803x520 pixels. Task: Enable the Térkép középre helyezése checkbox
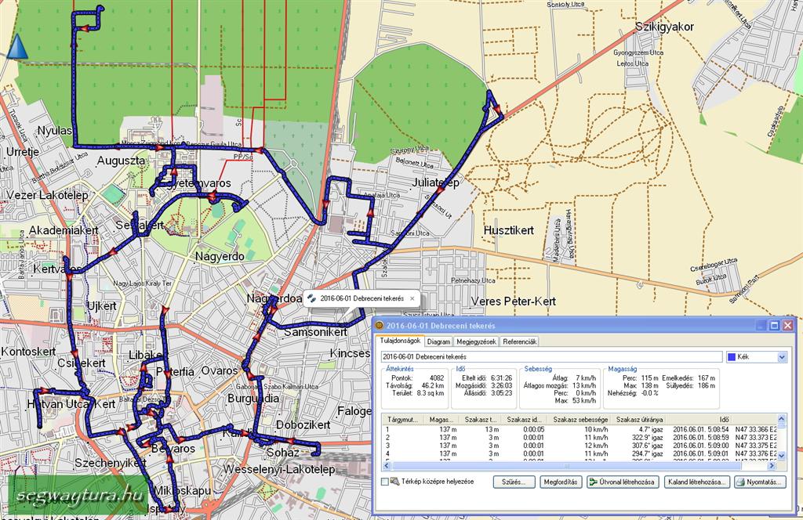click(384, 482)
